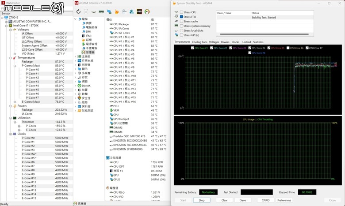Click the horizontal scrollbar in status log
Viewport: 345px width, 206px height.
click(264, 34)
